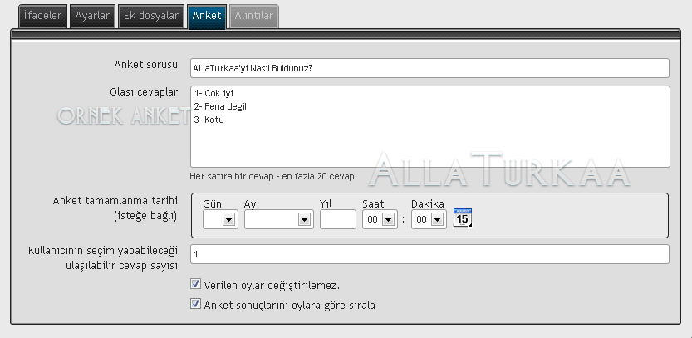The width and height of the screenshot is (692, 338).
Task: Click the '2- Fena degil' answer line
Action: pyautogui.click(x=219, y=106)
